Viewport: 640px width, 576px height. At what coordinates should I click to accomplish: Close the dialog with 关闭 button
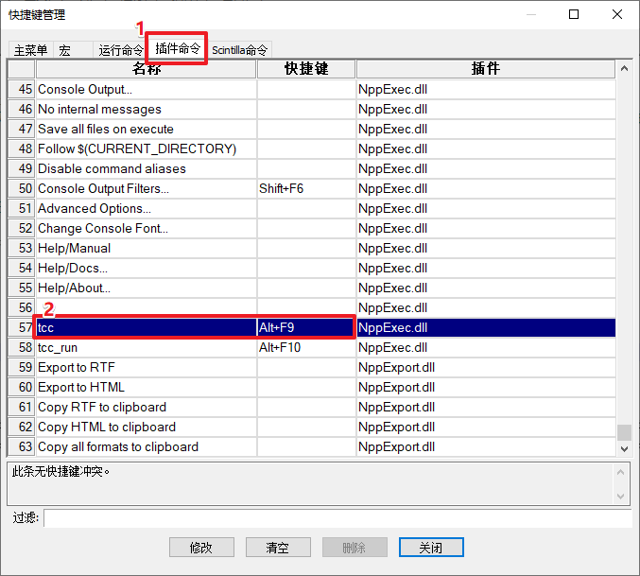pyautogui.click(x=431, y=547)
